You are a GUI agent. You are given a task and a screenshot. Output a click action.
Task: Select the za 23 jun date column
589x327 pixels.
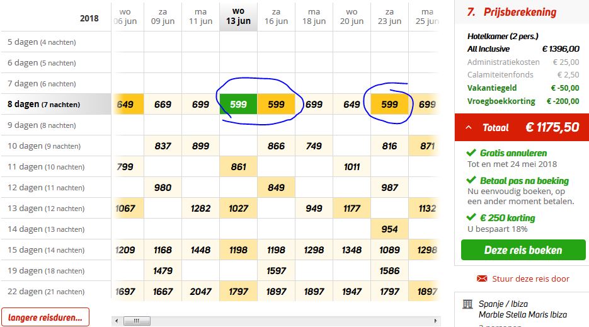[389, 16]
